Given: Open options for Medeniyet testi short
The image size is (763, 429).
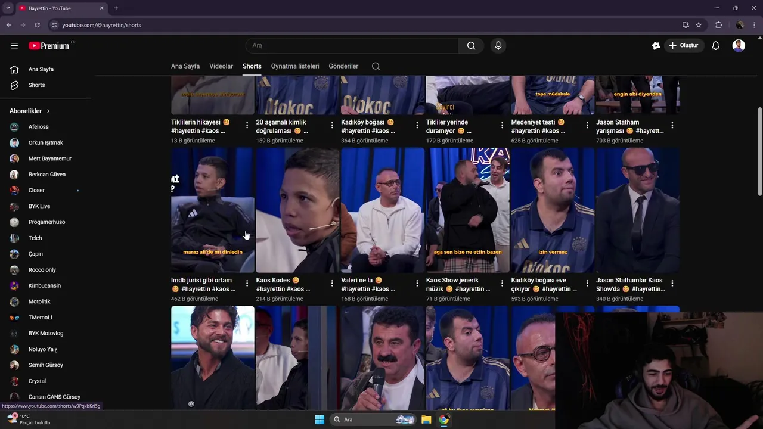Looking at the screenshot, I should click(x=587, y=125).
